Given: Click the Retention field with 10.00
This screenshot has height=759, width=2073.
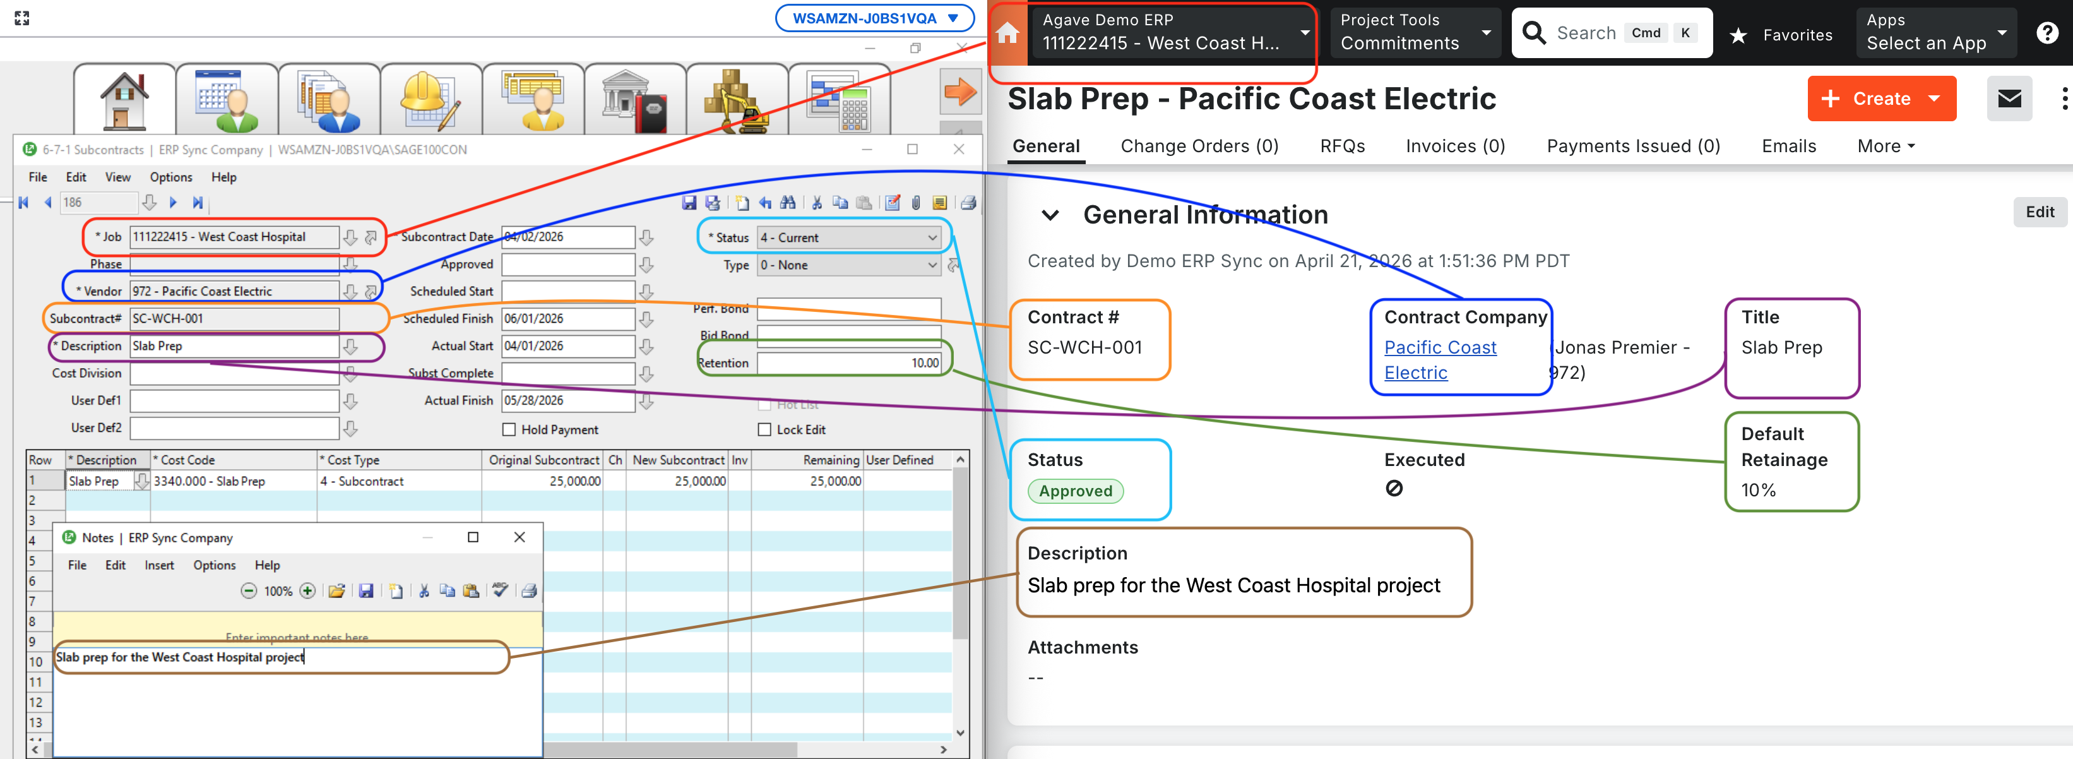Looking at the screenshot, I should [849, 363].
